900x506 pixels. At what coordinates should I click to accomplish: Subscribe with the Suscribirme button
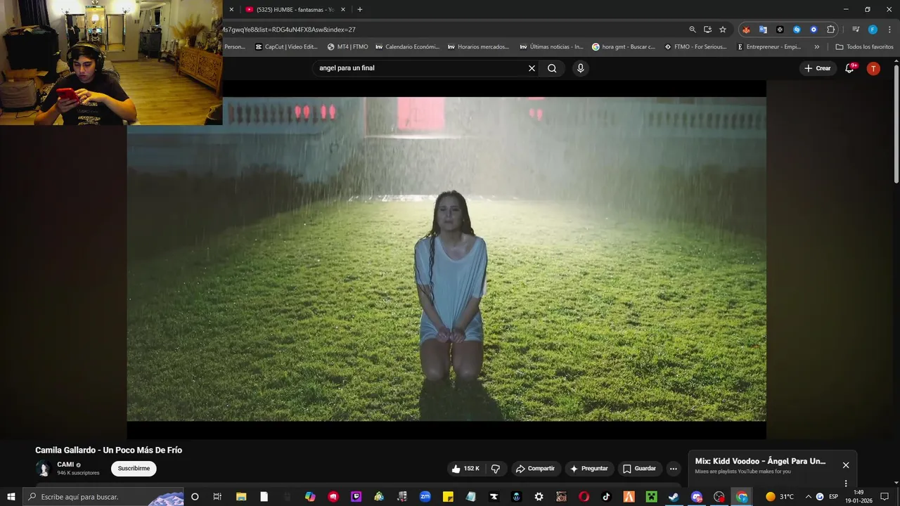click(x=134, y=469)
